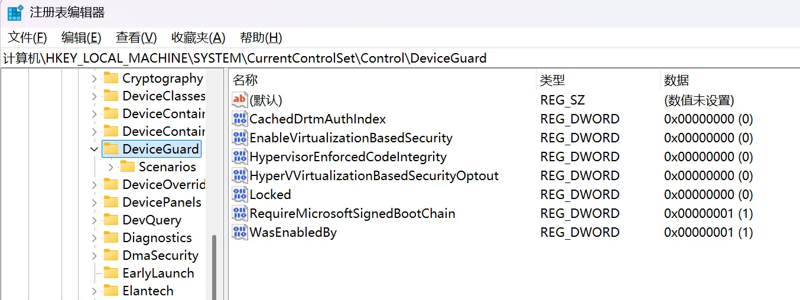Open the 文件(F) menu

(x=27, y=38)
